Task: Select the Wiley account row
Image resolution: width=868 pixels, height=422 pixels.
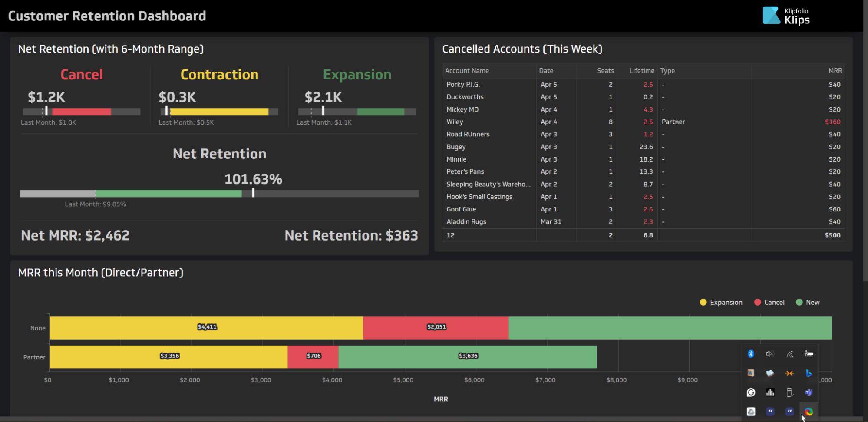Action: (455, 122)
